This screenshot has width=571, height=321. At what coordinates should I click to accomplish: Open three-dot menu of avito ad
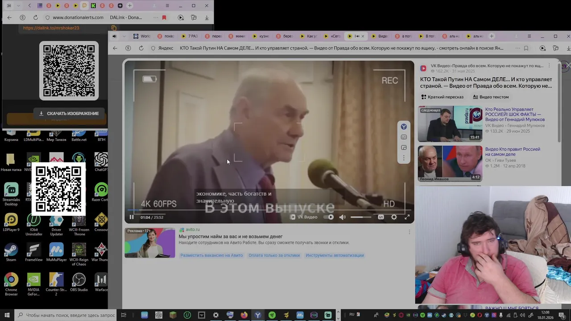pyautogui.click(x=409, y=231)
